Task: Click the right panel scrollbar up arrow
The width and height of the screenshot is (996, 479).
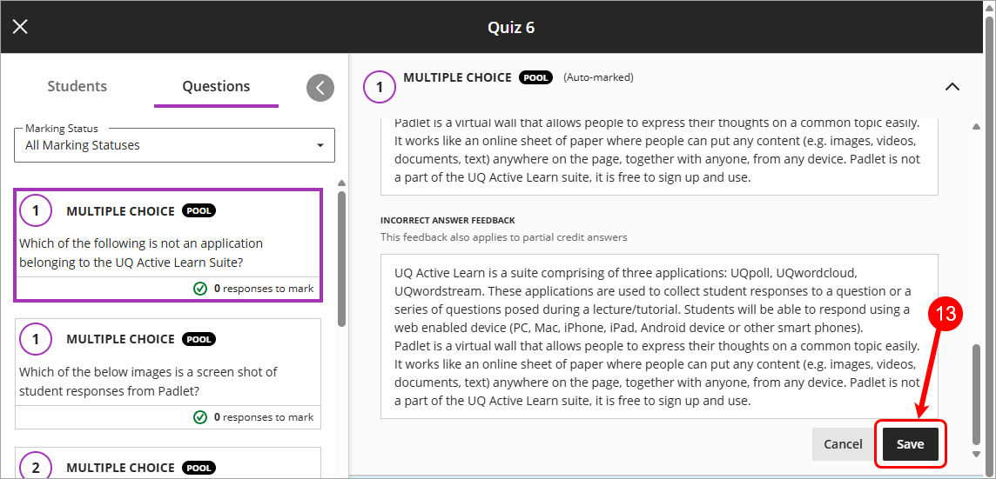Action: [977, 126]
